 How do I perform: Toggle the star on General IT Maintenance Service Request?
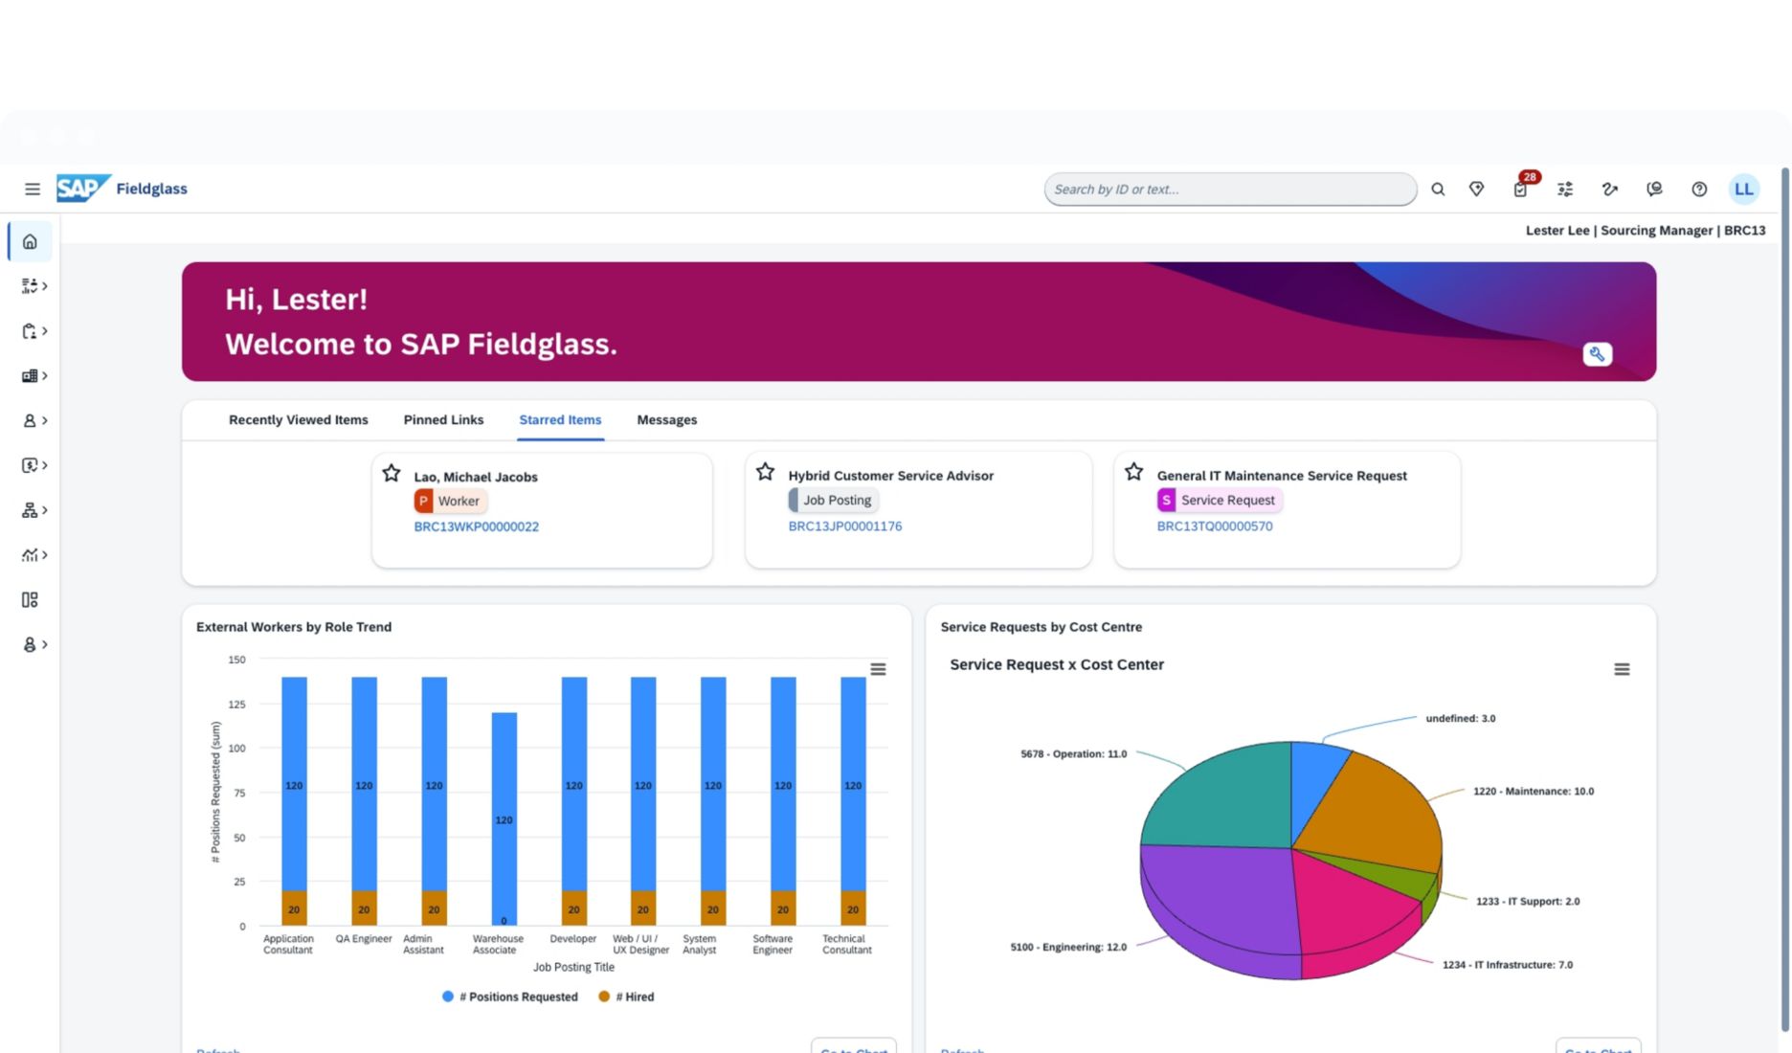point(1134,471)
